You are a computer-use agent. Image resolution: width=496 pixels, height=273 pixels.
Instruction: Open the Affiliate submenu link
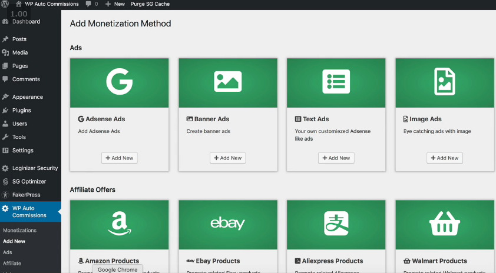click(x=12, y=263)
